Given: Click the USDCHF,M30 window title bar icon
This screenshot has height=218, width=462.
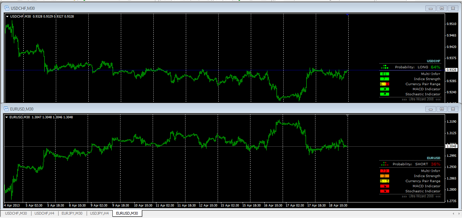Looking at the screenshot, I should (6, 8).
